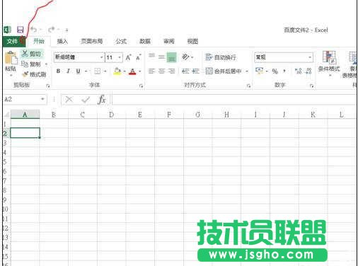The image size is (358, 266).
Task: Click the Cut (剪切) scissors button
Action: pyautogui.click(x=31, y=54)
